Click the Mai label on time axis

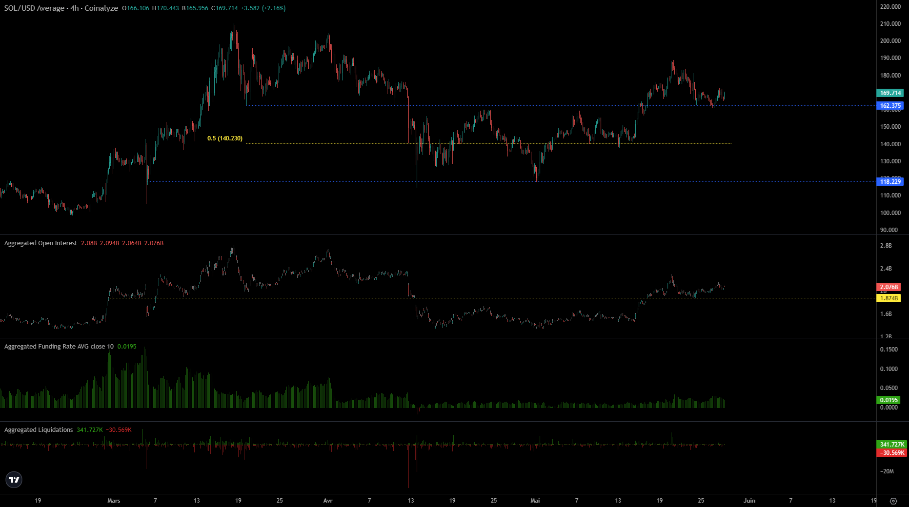pyautogui.click(x=535, y=501)
